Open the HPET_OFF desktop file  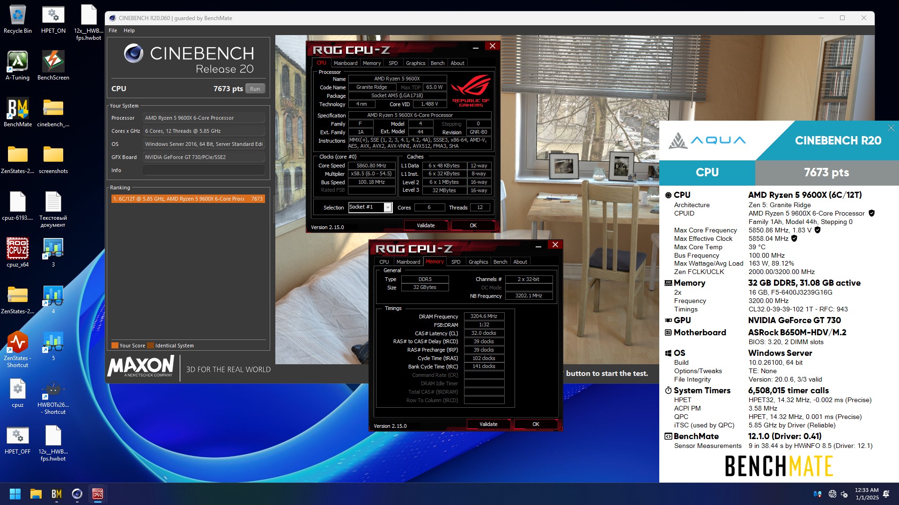click(17, 440)
